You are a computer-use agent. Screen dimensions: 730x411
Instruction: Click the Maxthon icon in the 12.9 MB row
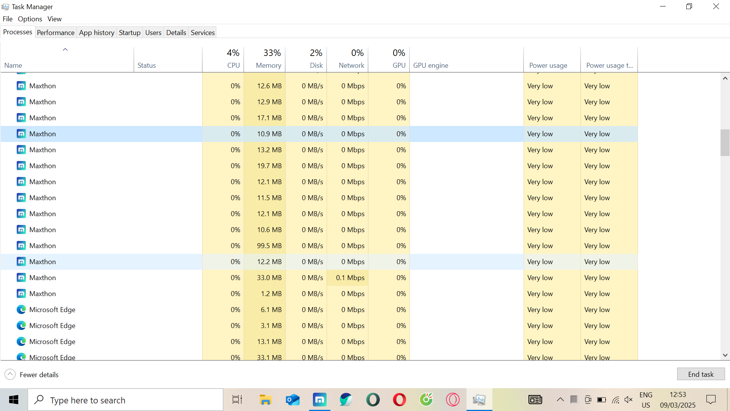pos(21,102)
